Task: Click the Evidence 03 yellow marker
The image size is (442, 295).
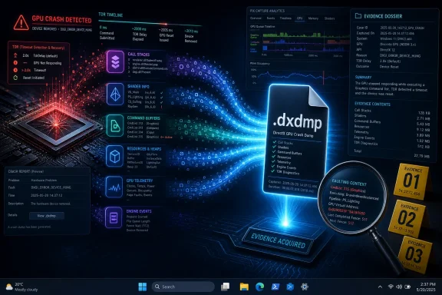Action: [414, 254]
